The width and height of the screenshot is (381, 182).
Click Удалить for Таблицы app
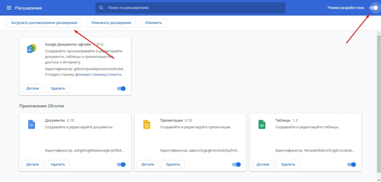pos(288,165)
